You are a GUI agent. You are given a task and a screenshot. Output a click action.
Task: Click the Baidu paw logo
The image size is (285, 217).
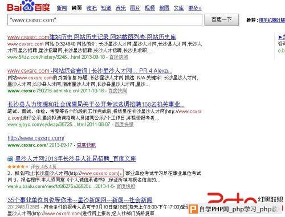coord(28,6)
